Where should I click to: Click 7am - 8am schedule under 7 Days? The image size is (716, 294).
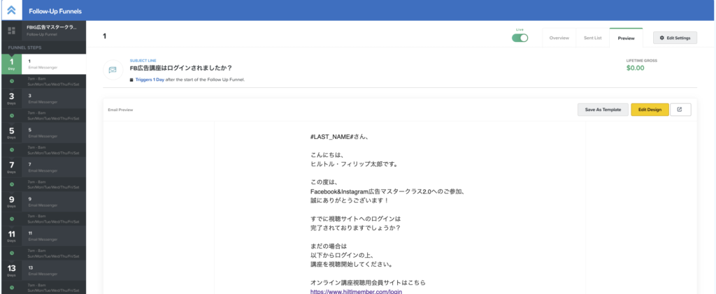click(x=53, y=184)
